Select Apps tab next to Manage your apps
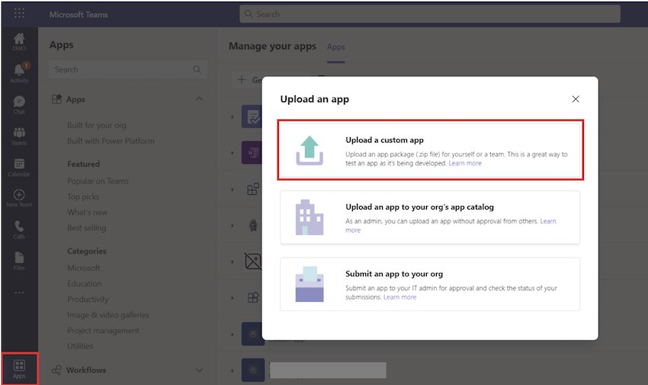The height and width of the screenshot is (385, 648). (336, 47)
